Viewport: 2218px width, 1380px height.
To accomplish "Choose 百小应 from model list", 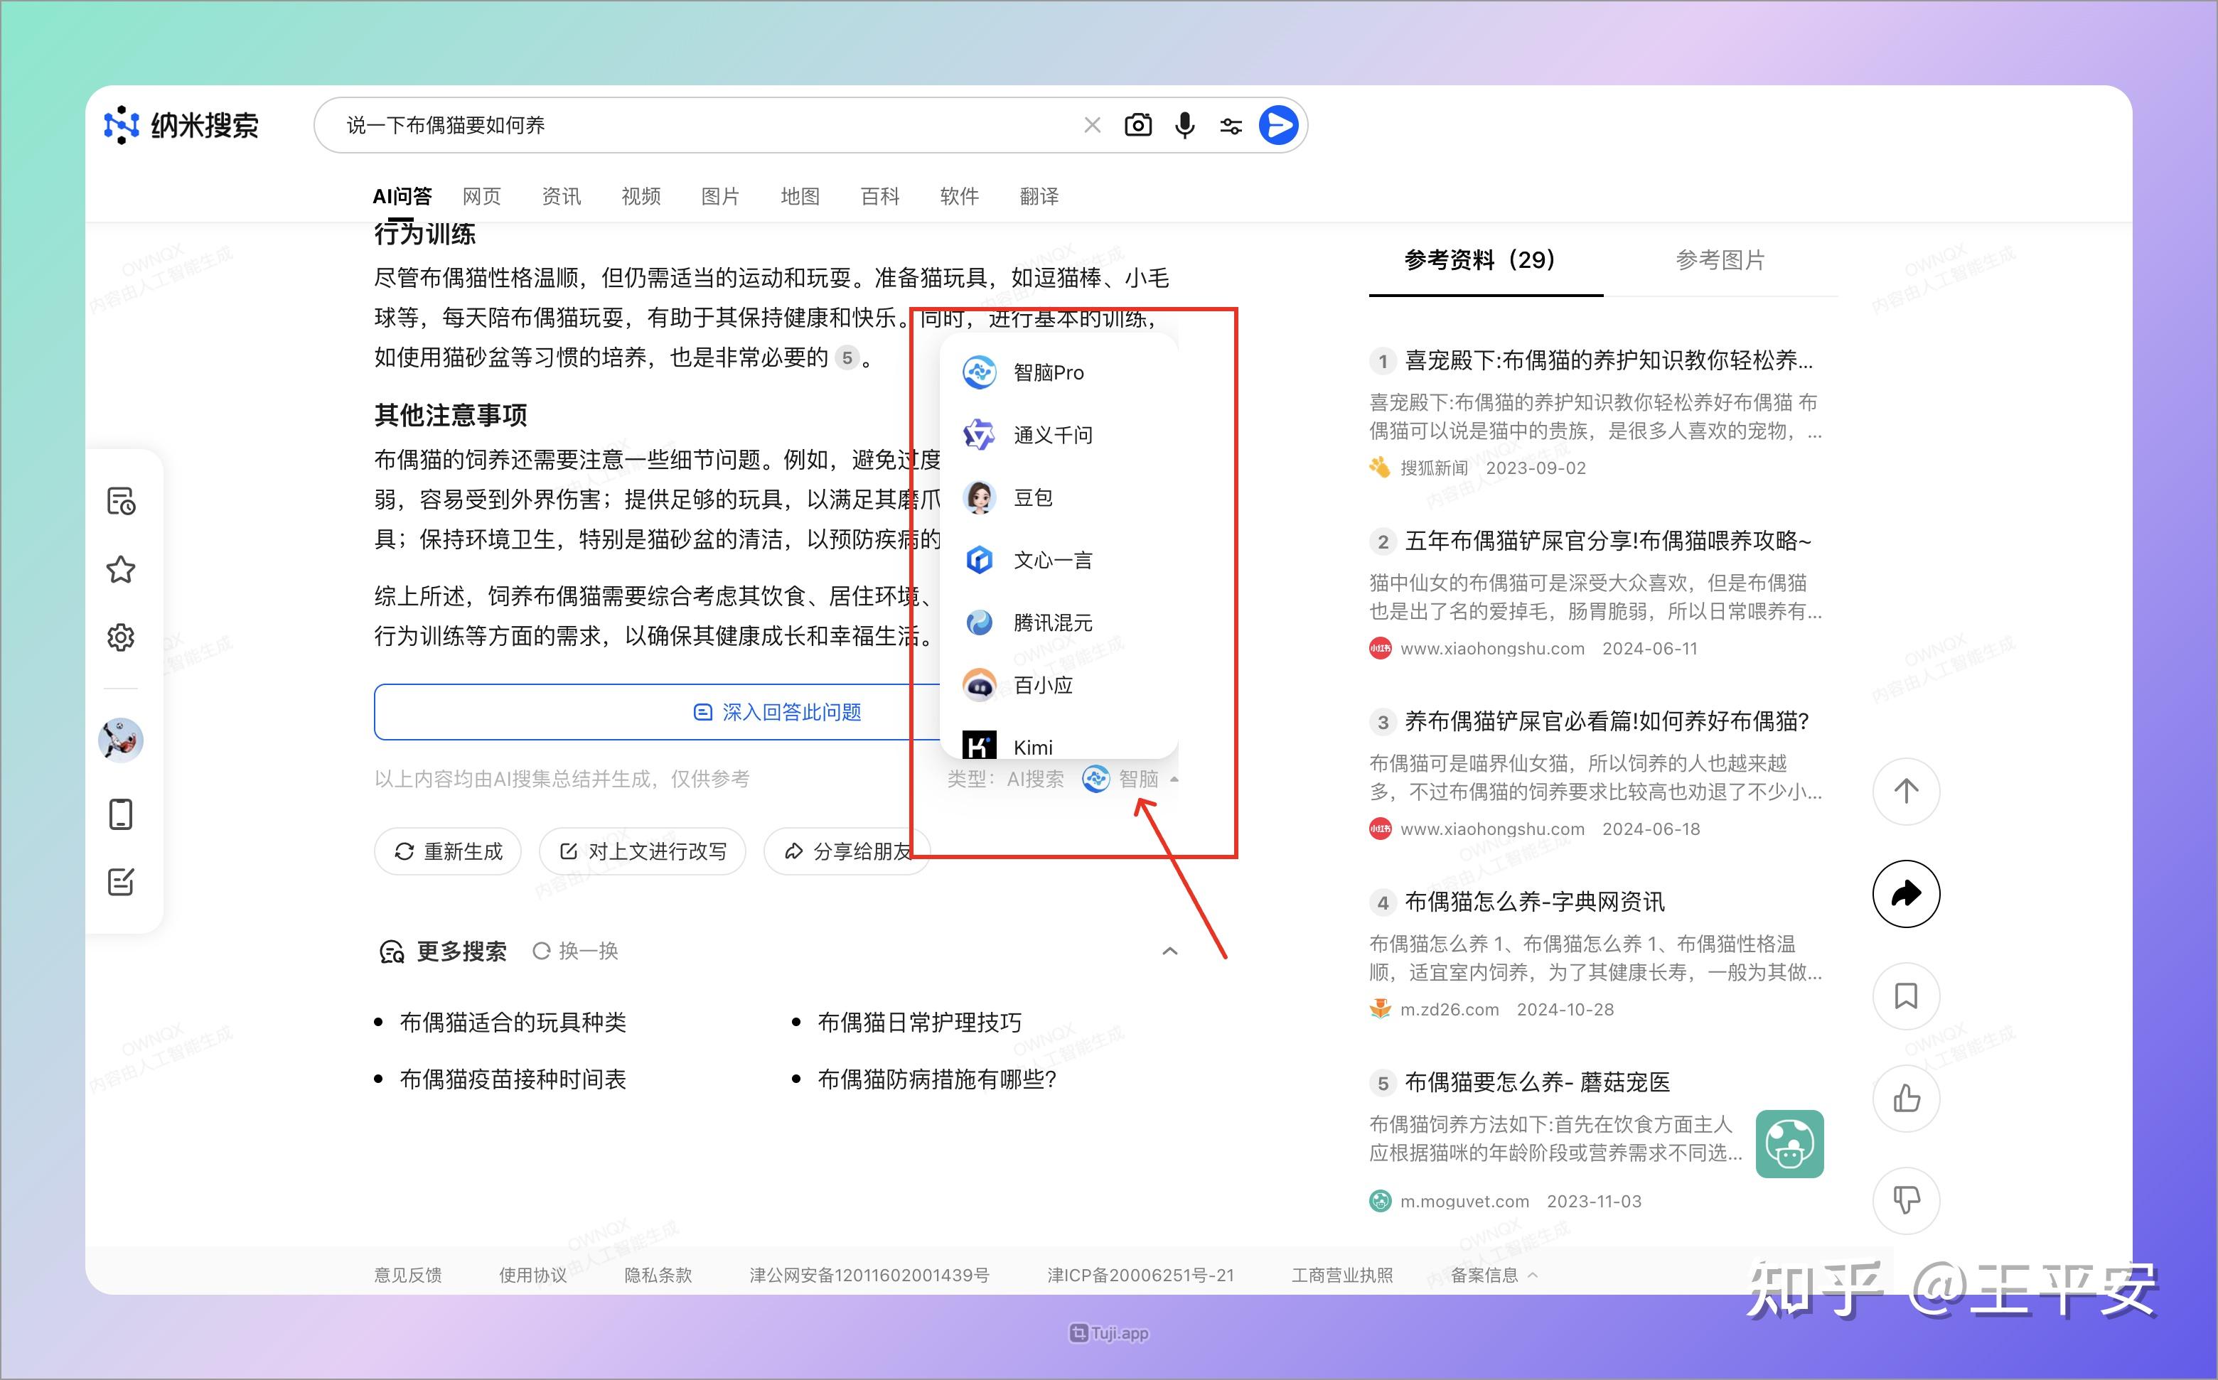I will tap(1059, 684).
